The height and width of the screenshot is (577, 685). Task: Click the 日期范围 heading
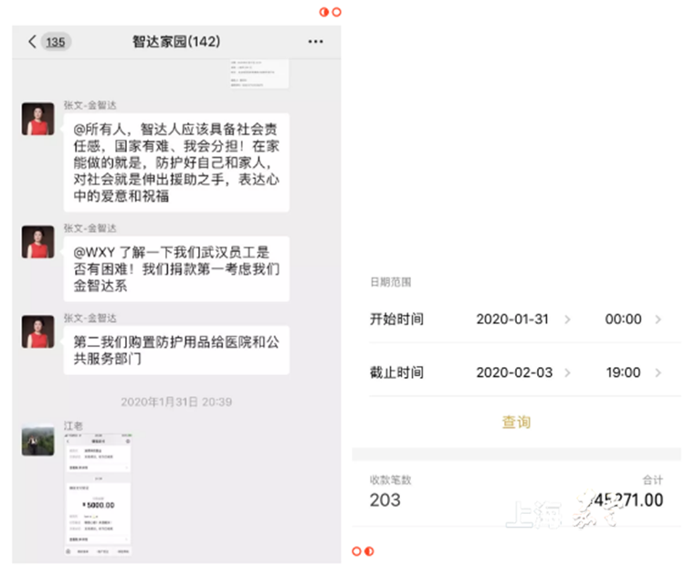[x=391, y=282]
